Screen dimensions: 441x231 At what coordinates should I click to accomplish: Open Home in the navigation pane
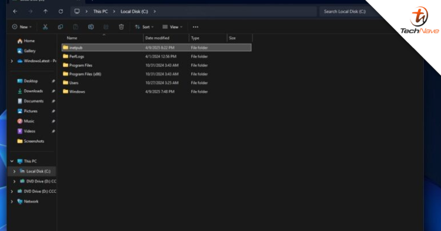coord(26,41)
